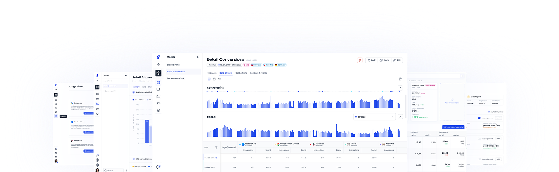Click first Detail button beside Auto adjustment
Screen dimensions: 559x172
(x=498, y=118)
